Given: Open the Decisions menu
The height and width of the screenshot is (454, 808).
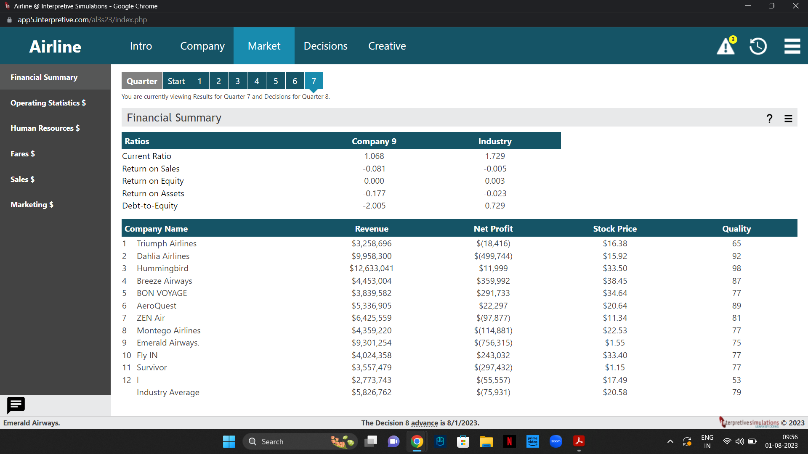Looking at the screenshot, I should (x=325, y=46).
